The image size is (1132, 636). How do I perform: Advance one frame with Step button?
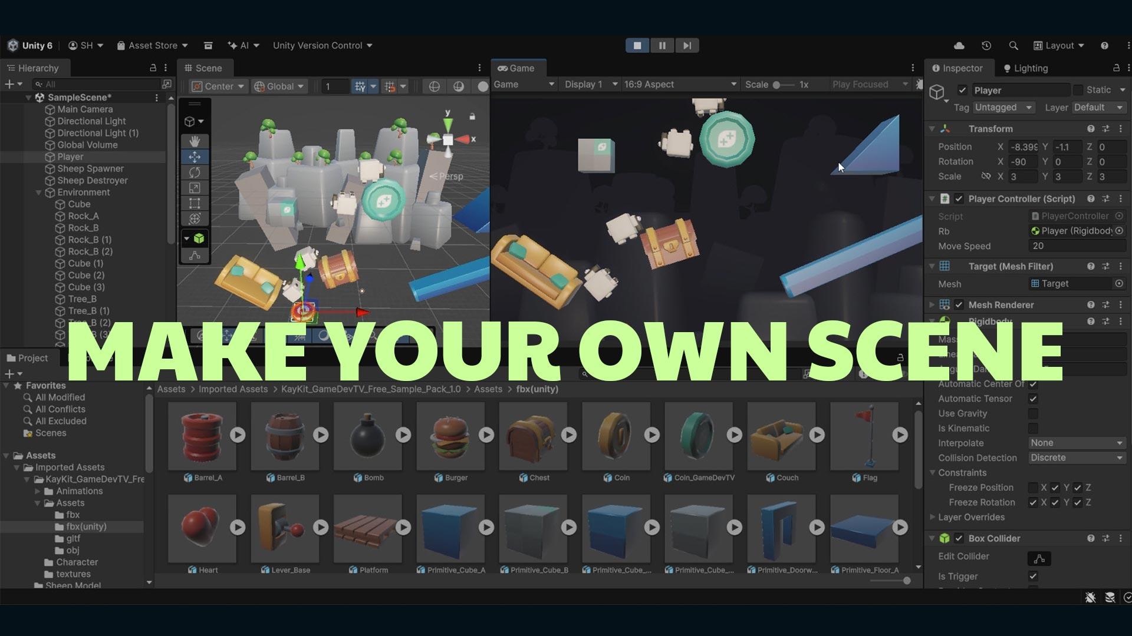[687, 45]
